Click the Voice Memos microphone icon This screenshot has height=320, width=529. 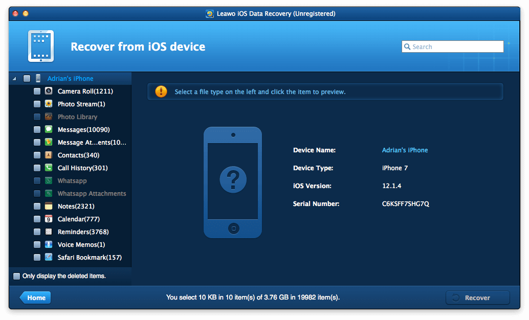pos(49,244)
